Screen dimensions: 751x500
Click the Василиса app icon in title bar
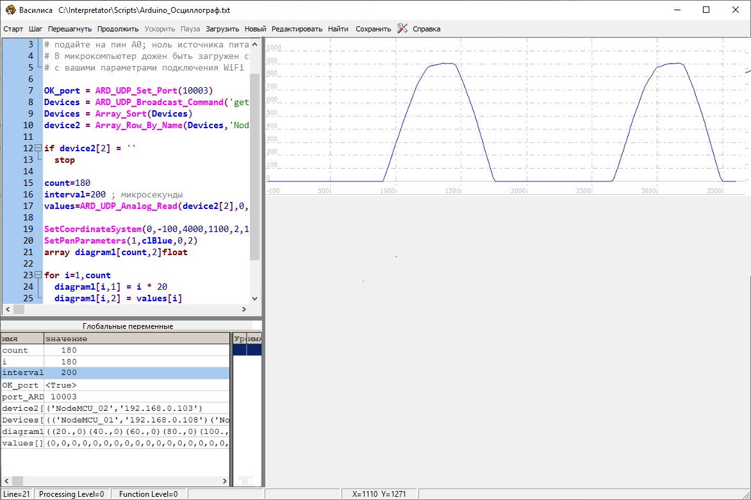[10, 10]
